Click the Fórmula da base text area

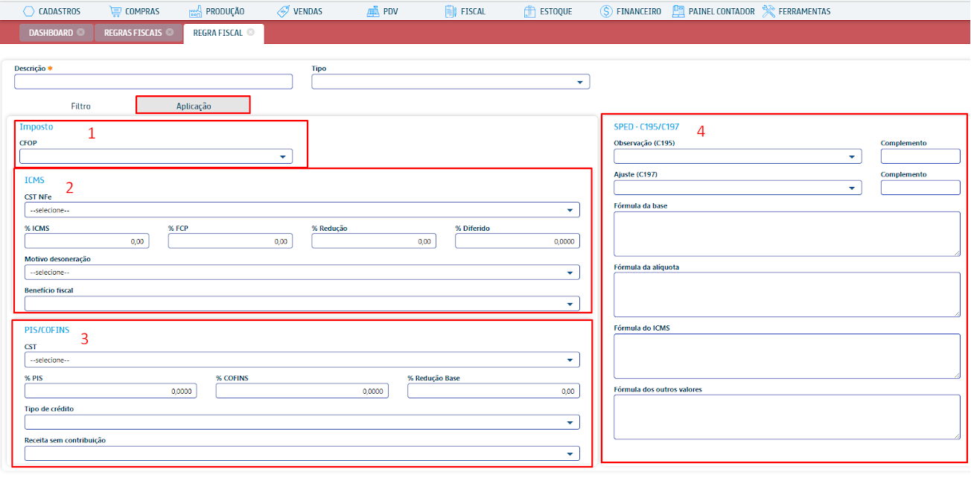click(x=786, y=234)
